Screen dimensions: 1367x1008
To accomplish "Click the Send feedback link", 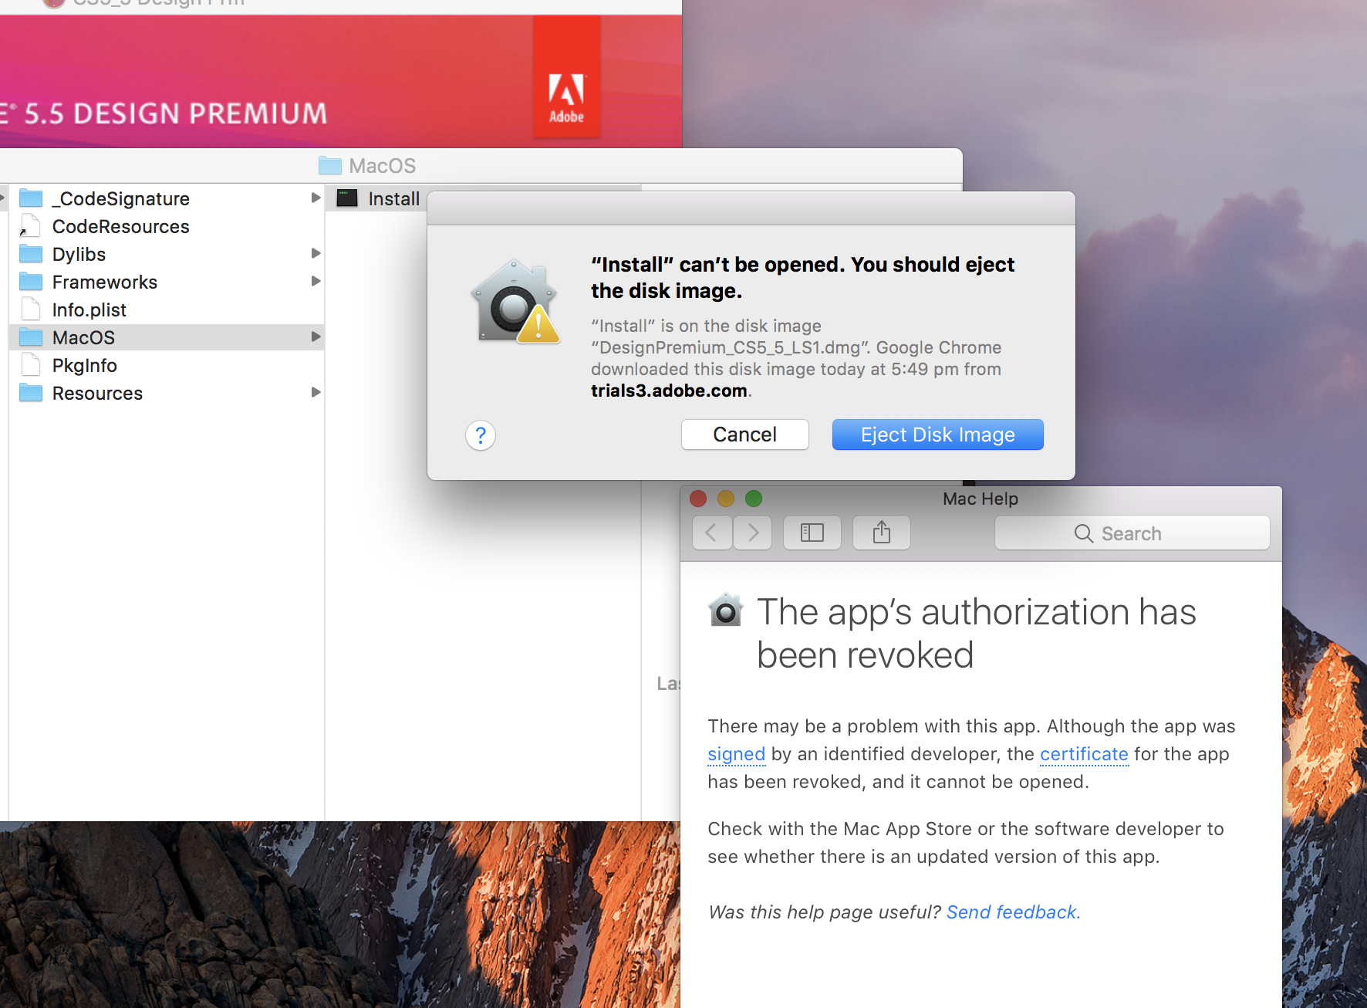I will tap(1013, 912).
